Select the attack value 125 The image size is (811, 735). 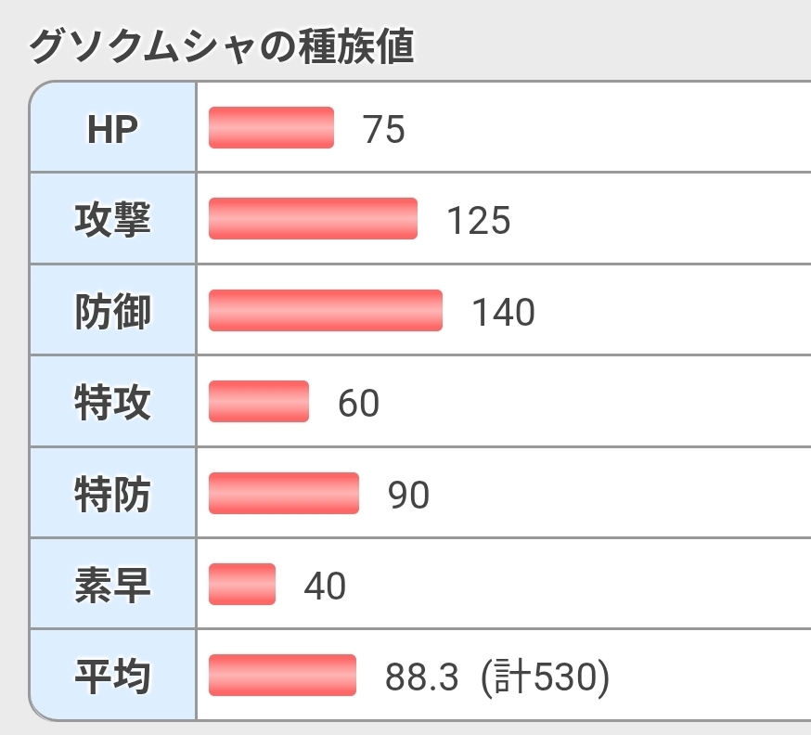479,221
